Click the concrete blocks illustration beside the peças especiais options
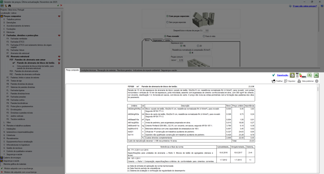Viewport: 324px width, 174px height. (203, 19)
